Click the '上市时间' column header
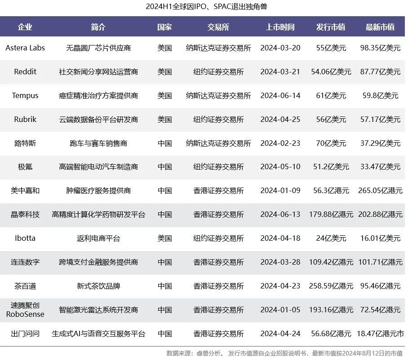408x360 pixels. (x=280, y=27)
